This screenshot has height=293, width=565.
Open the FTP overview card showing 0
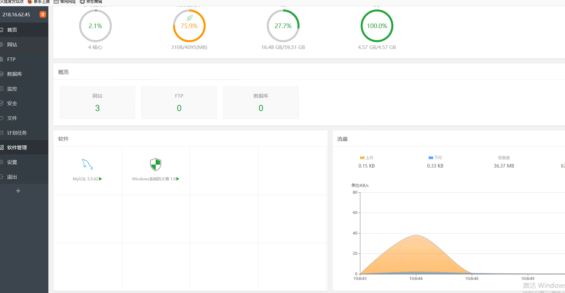(x=179, y=103)
